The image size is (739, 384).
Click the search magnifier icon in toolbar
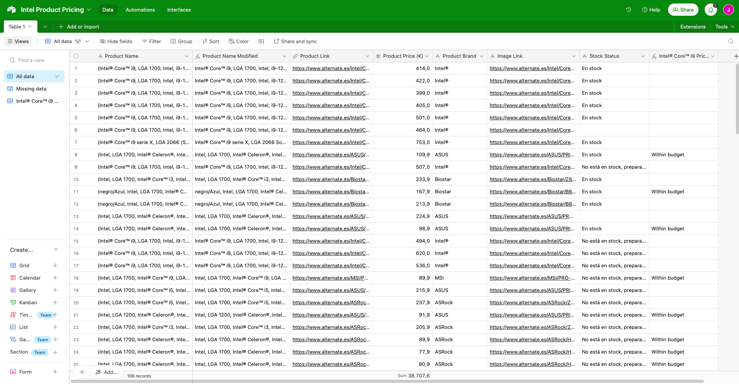pyautogui.click(x=731, y=41)
